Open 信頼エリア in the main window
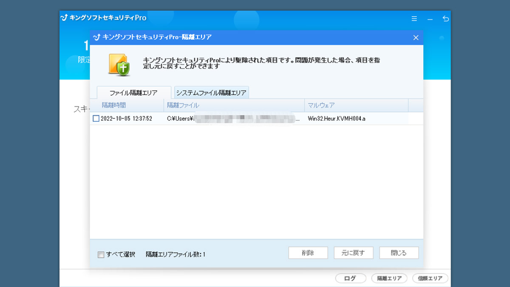The height and width of the screenshot is (287, 510). [430, 278]
